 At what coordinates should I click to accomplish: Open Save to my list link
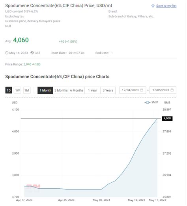pyautogui.click(x=167, y=6)
